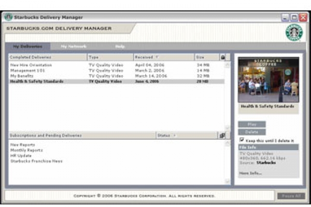Play the selected video

tap(252, 124)
